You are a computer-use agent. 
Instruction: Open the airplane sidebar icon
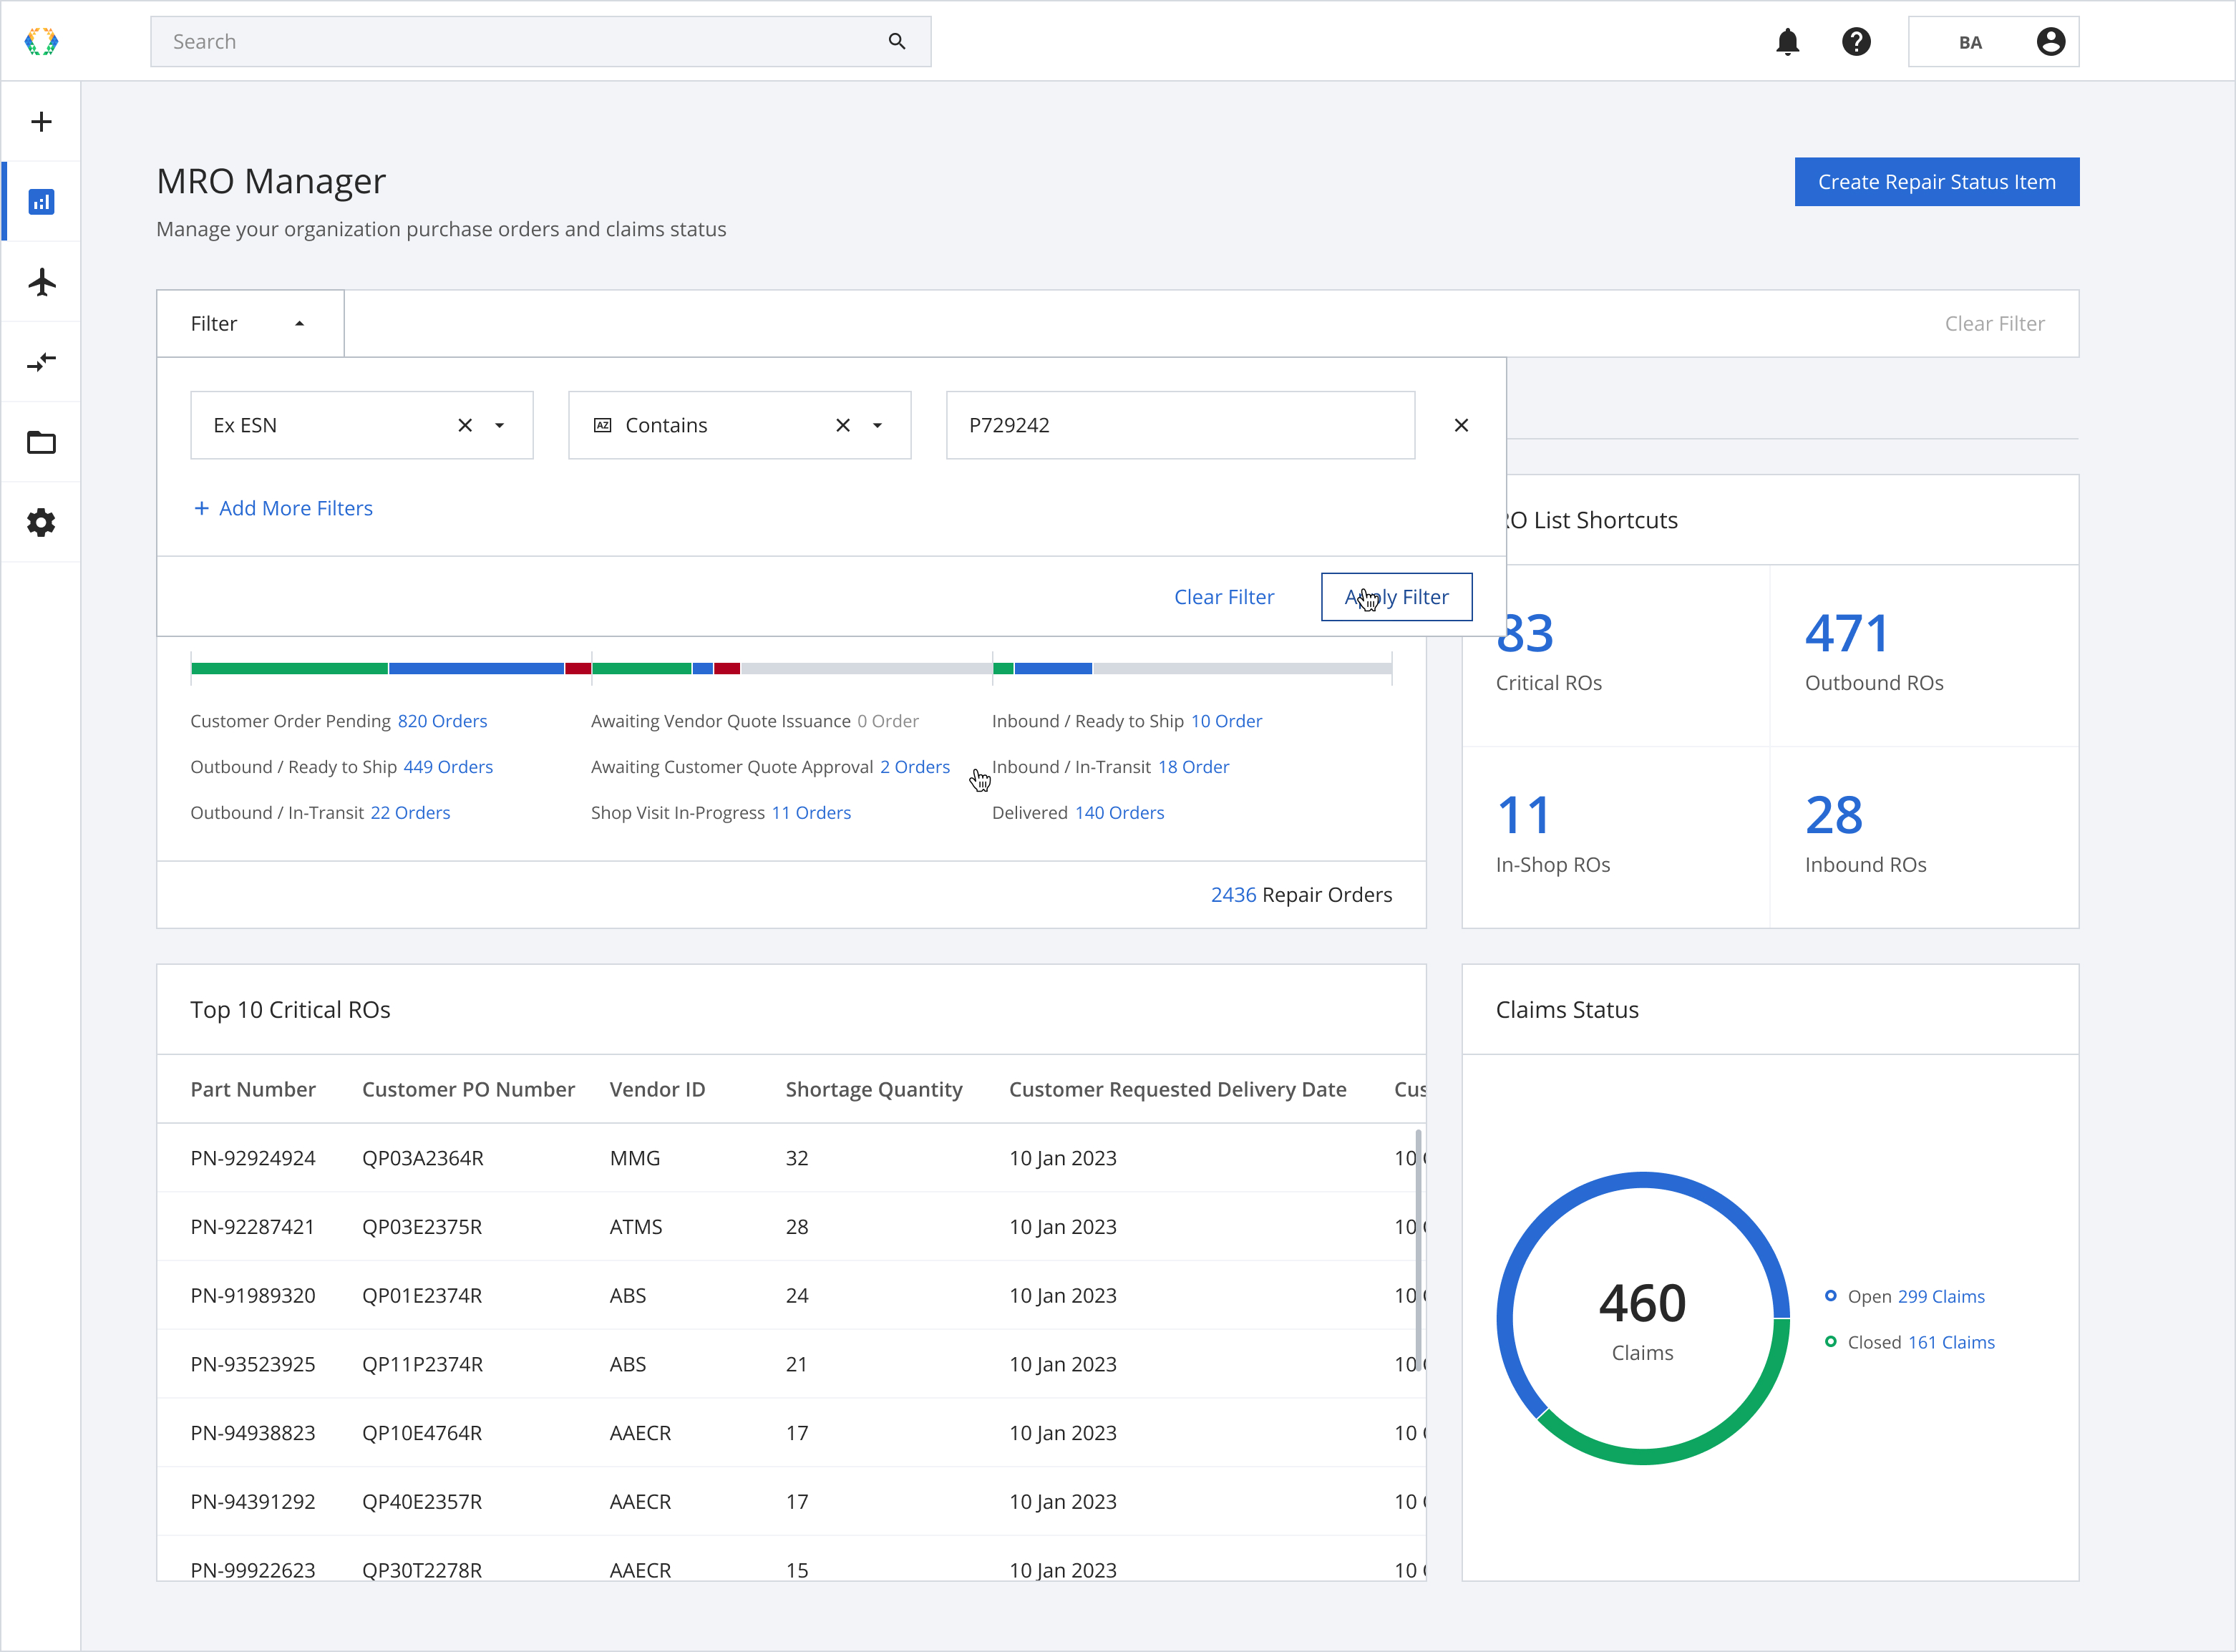[41, 282]
